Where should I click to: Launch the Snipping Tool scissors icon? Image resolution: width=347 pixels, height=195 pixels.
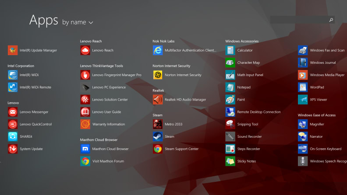pos(230,124)
